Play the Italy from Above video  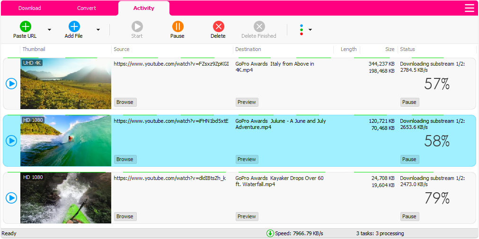[x=11, y=84]
